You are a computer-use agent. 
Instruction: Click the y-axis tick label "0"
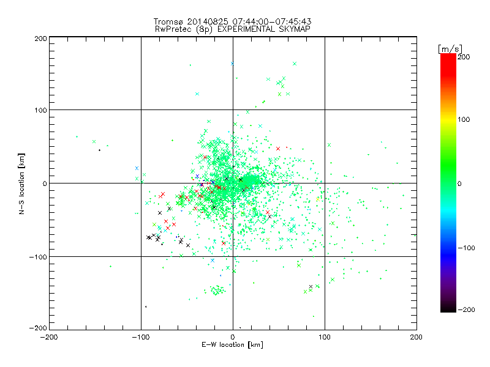44,184
